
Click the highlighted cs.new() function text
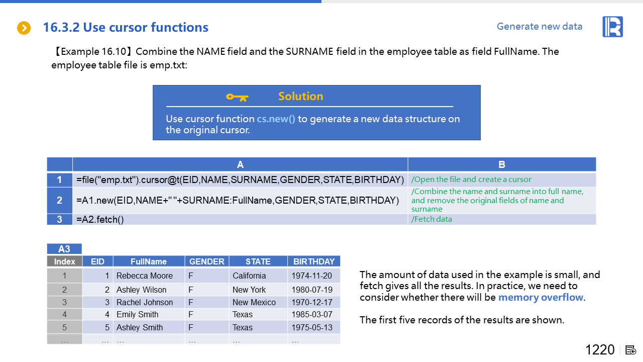[276, 119]
